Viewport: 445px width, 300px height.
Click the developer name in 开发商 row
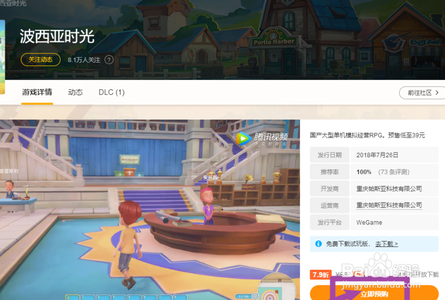tap(389, 189)
